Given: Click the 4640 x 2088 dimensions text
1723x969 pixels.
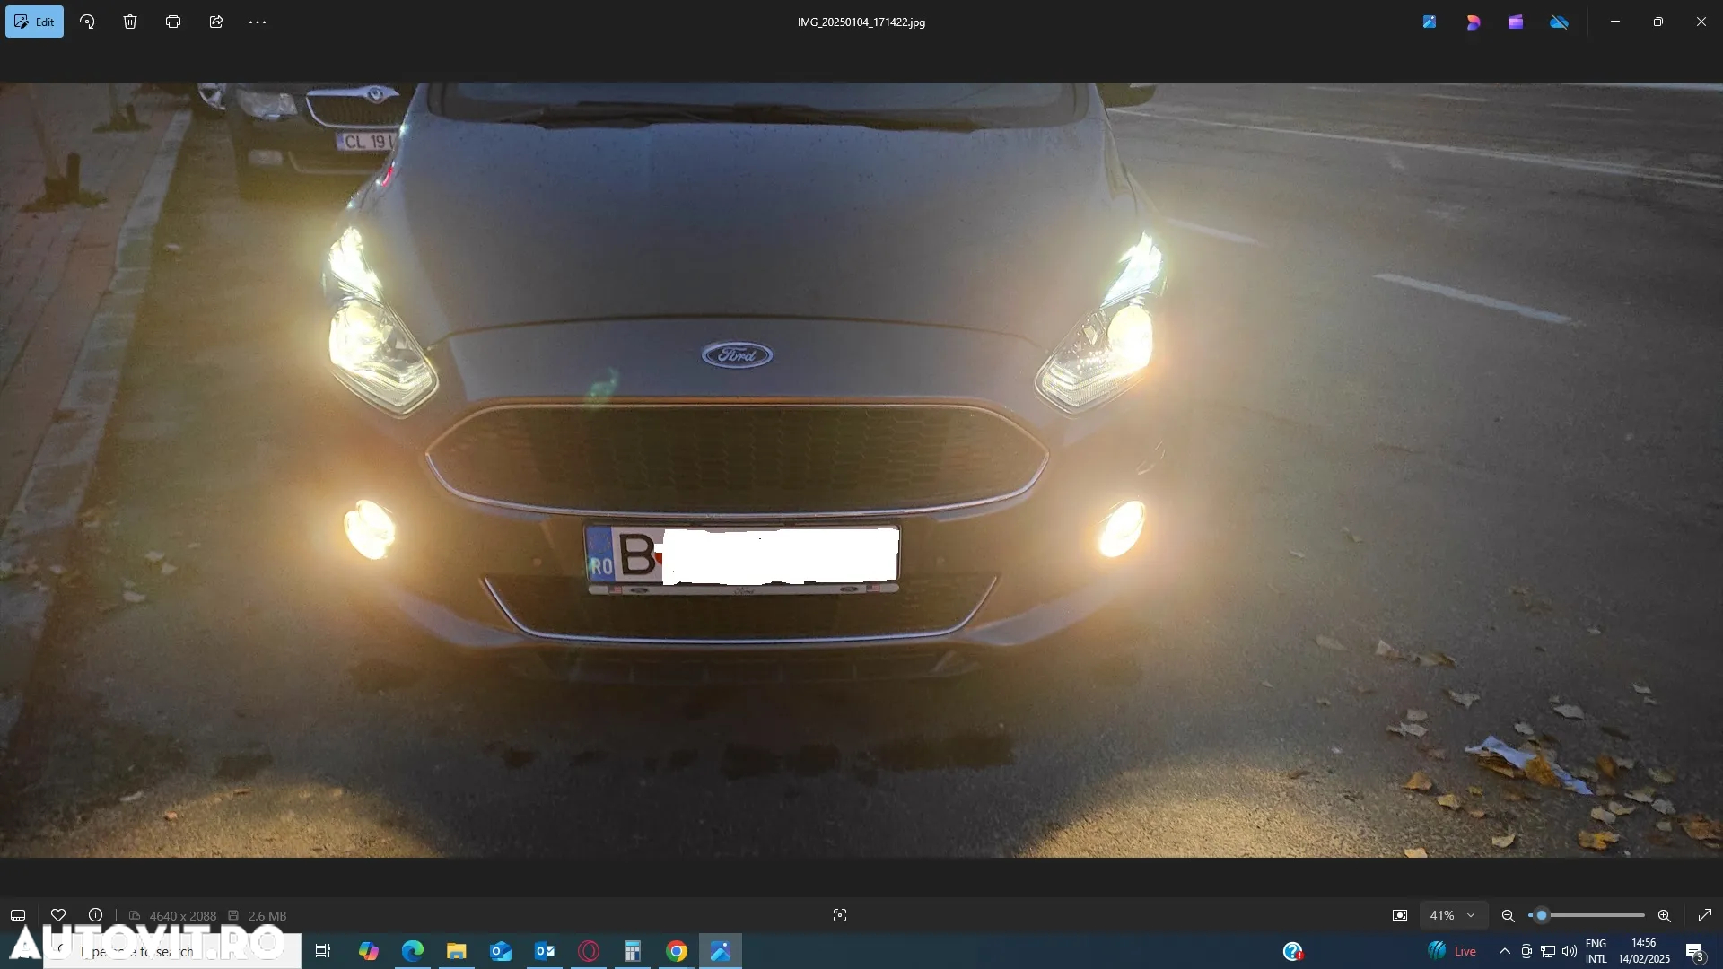Looking at the screenshot, I should (183, 916).
